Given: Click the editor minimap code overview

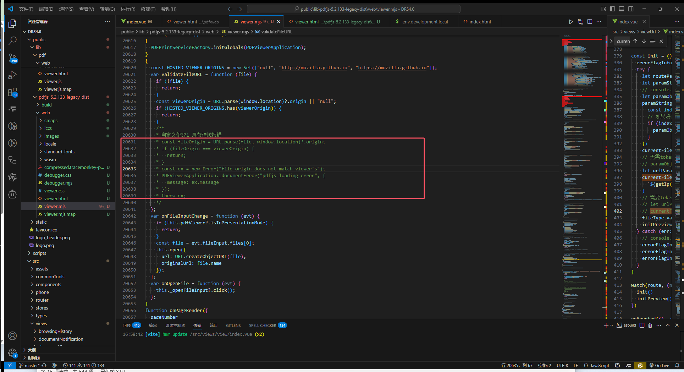Looking at the screenshot, I should point(582,177).
